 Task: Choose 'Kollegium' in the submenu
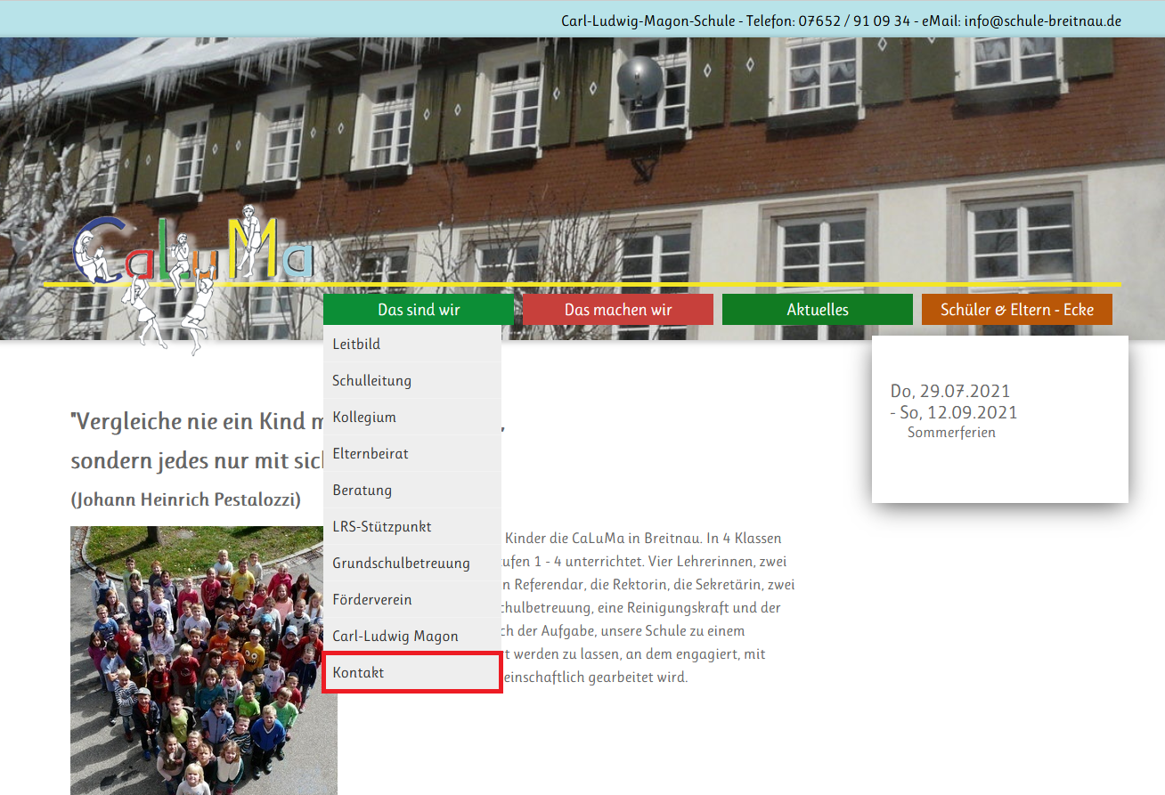click(364, 417)
